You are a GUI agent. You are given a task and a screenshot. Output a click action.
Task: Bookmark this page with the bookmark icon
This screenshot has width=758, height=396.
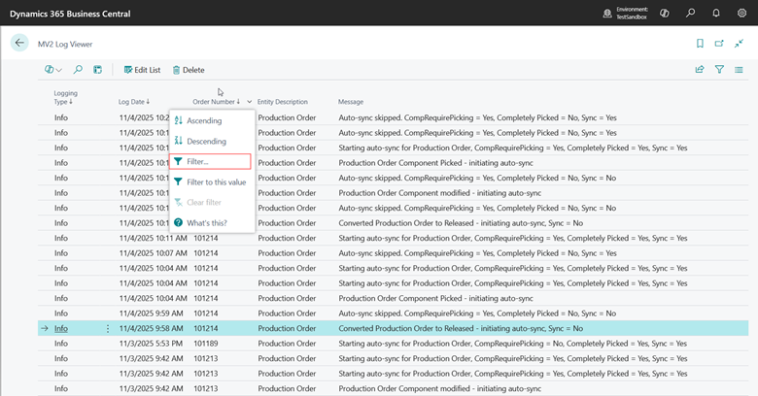pos(700,44)
